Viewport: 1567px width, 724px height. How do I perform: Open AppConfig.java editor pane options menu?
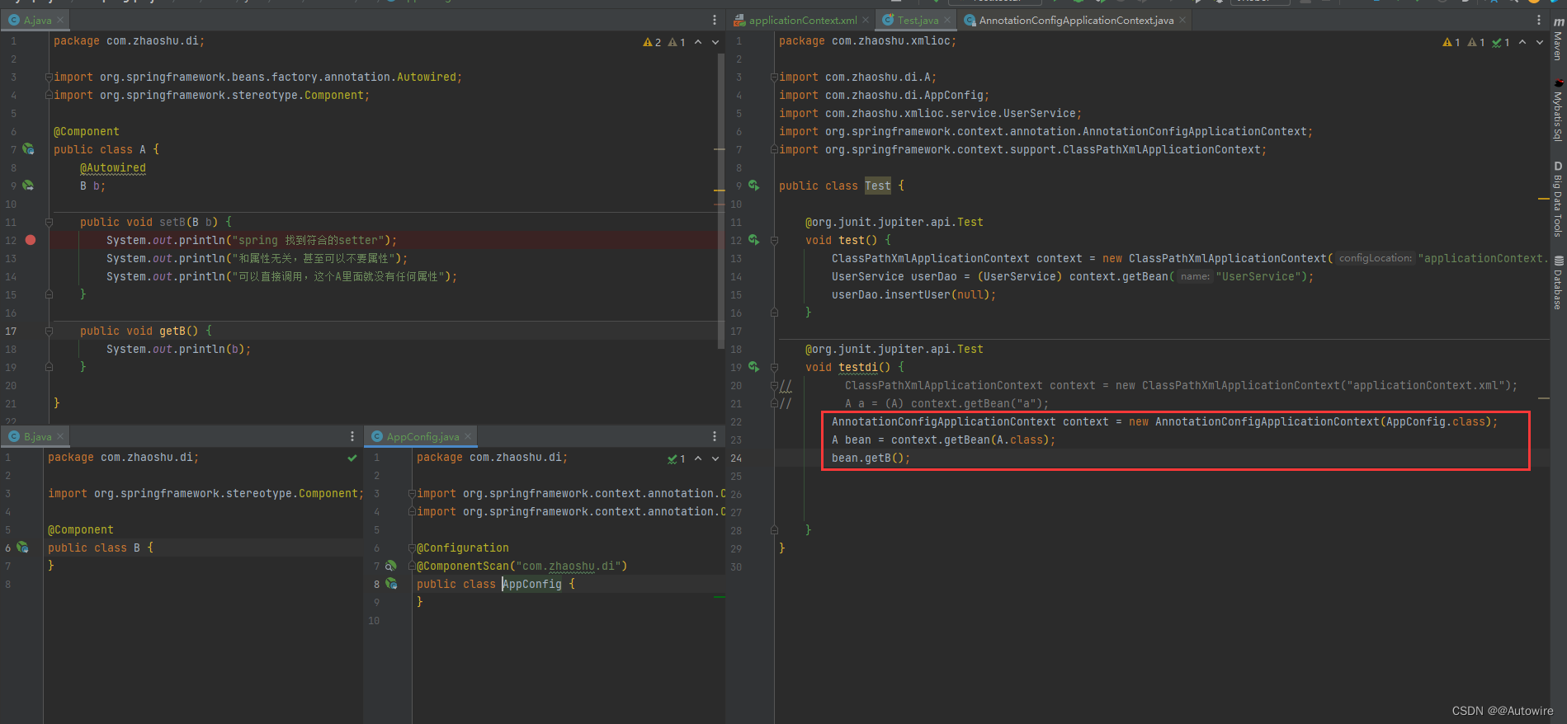tap(715, 436)
